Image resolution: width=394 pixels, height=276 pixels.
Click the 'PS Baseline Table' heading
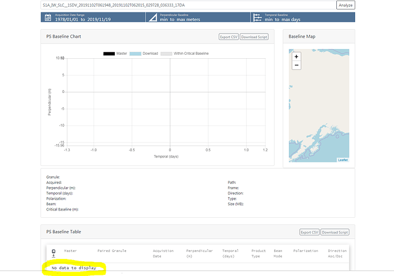63,232
